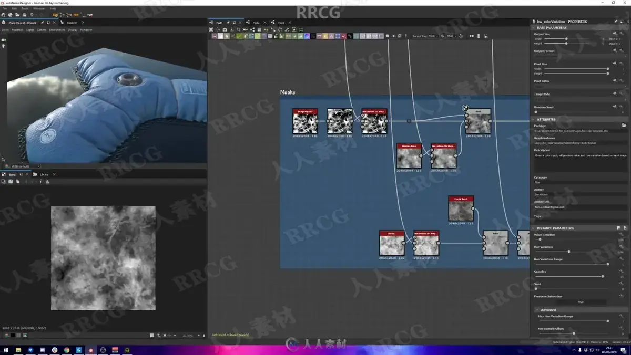The width and height of the screenshot is (631, 355).
Task: Adjust the Hue Variation slider
Action: pyautogui.click(x=572, y=252)
